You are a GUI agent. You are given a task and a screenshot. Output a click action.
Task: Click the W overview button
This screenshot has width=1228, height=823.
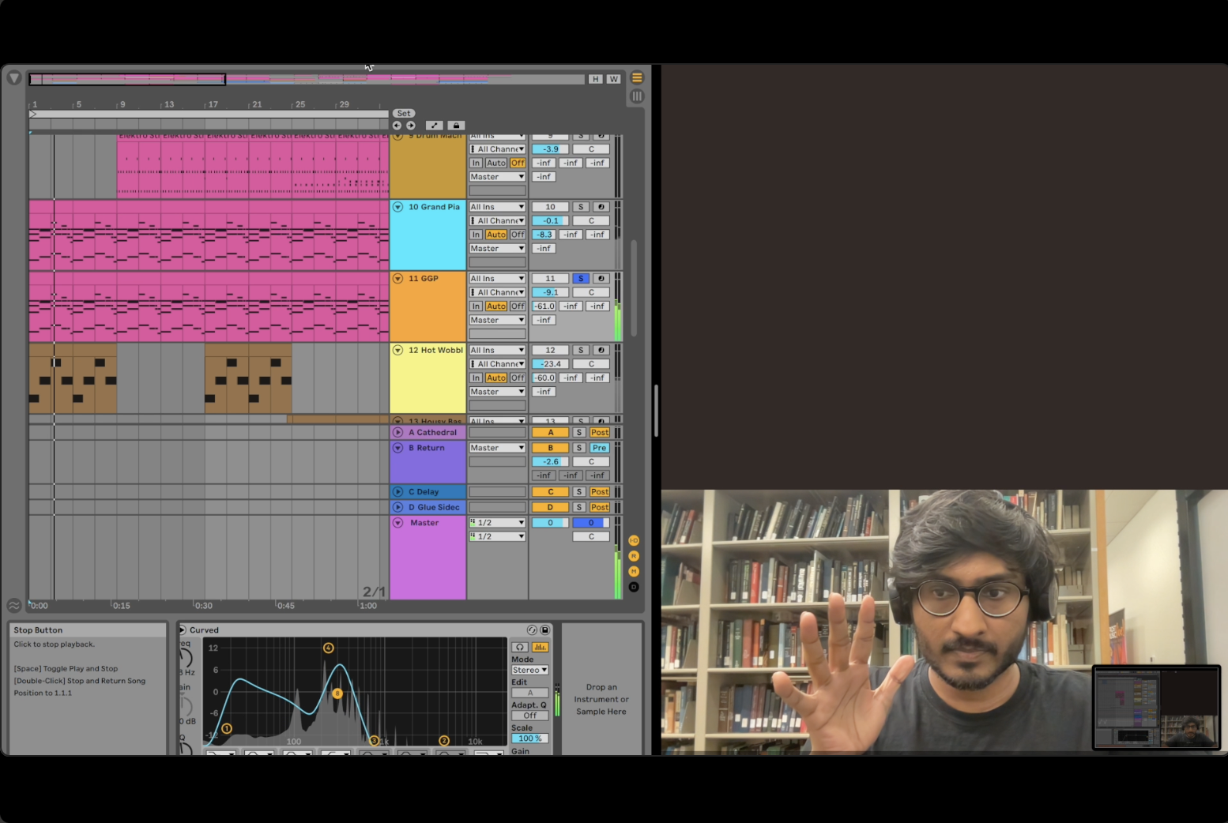tap(613, 79)
